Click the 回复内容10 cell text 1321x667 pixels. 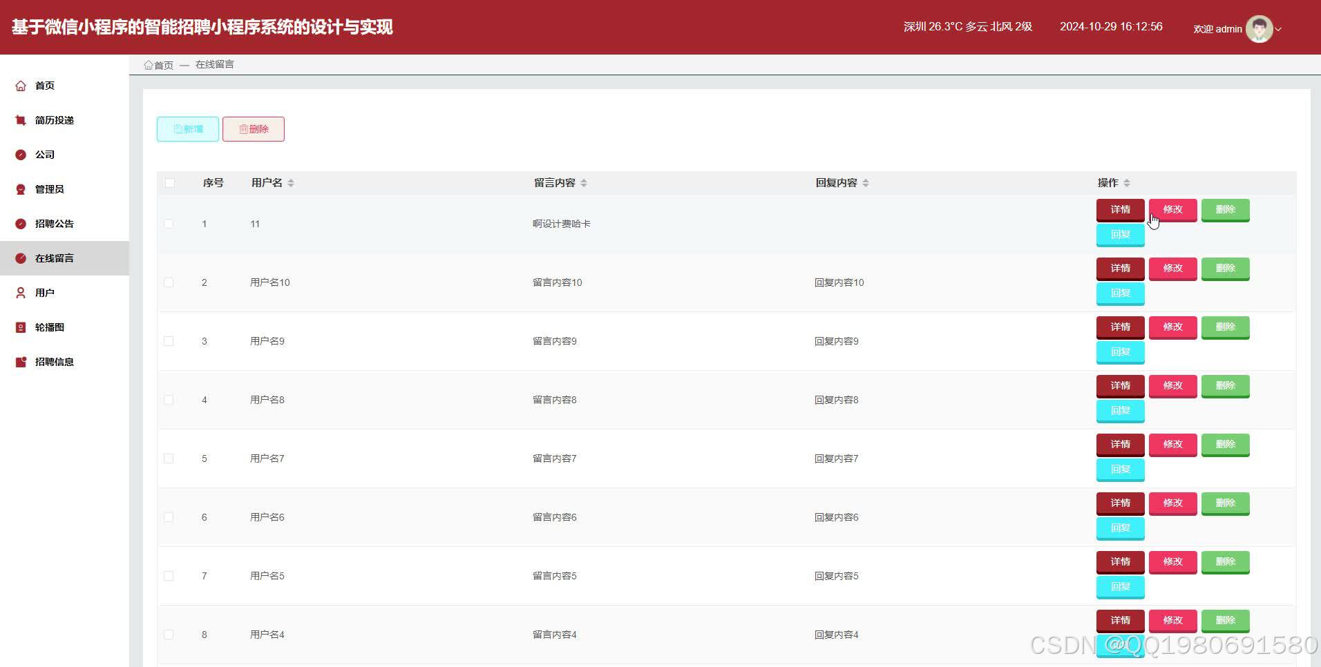coord(839,282)
